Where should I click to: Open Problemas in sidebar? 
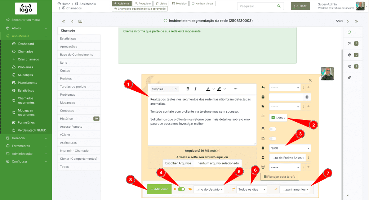[26, 67]
